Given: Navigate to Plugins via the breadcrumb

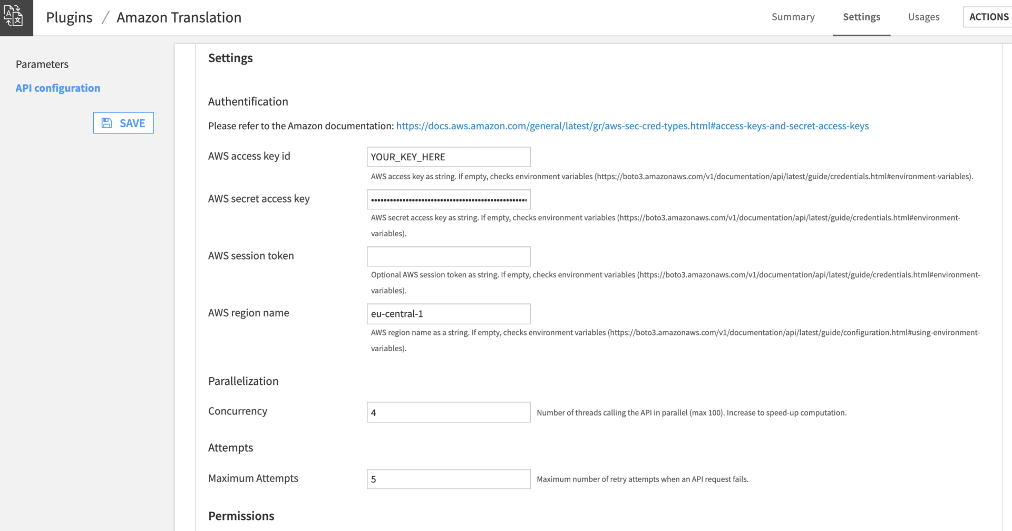Looking at the screenshot, I should pyautogui.click(x=69, y=17).
